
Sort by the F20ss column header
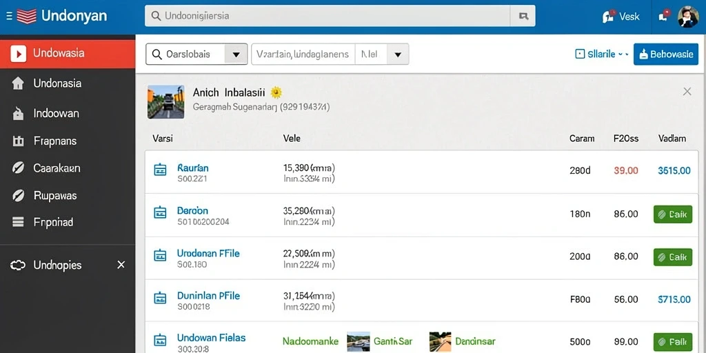click(626, 139)
